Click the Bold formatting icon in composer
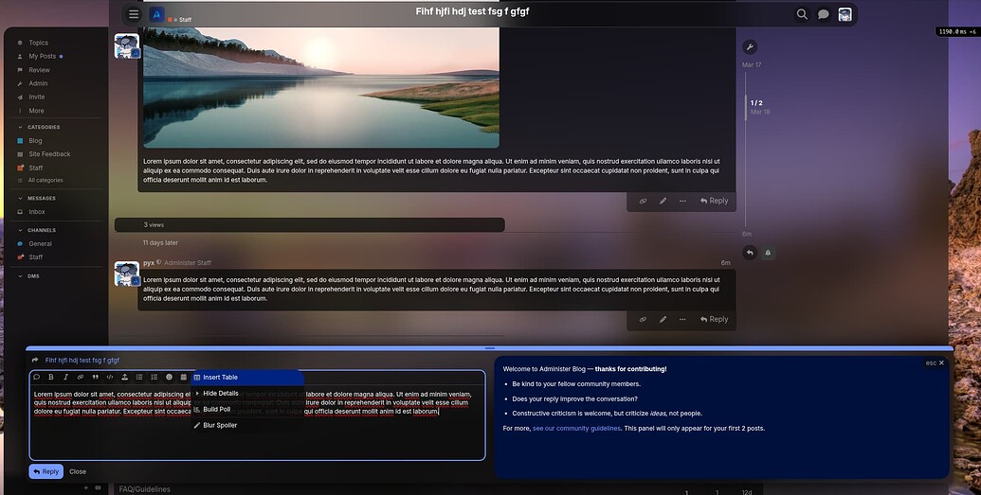 51,377
